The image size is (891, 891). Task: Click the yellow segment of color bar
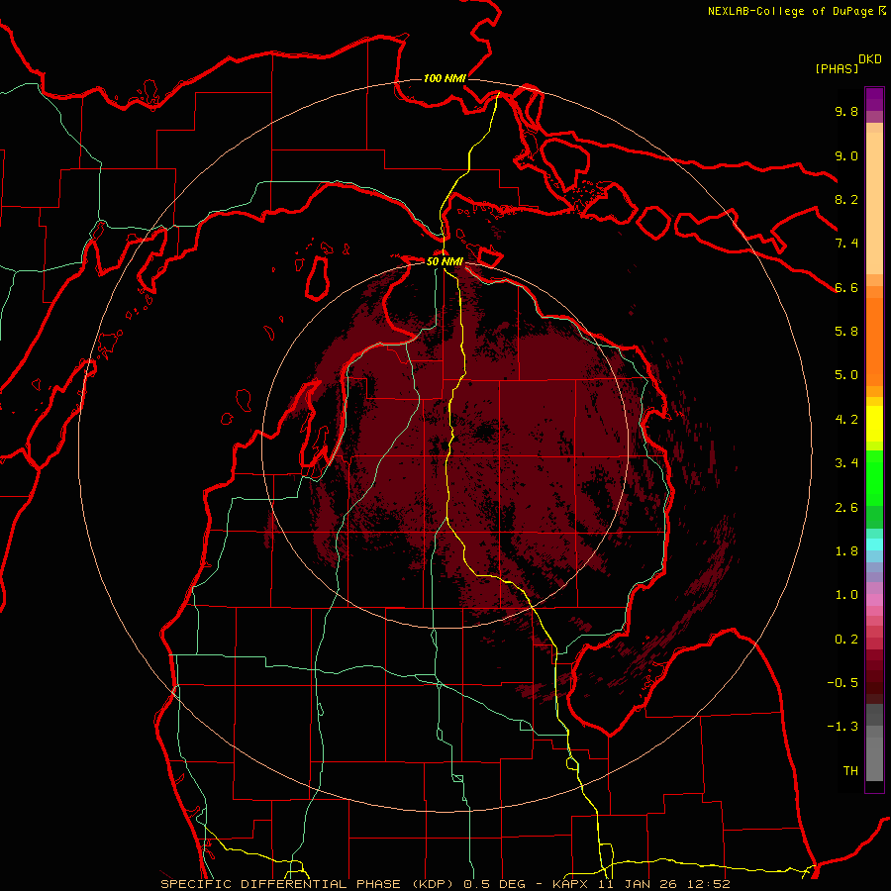point(874,424)
